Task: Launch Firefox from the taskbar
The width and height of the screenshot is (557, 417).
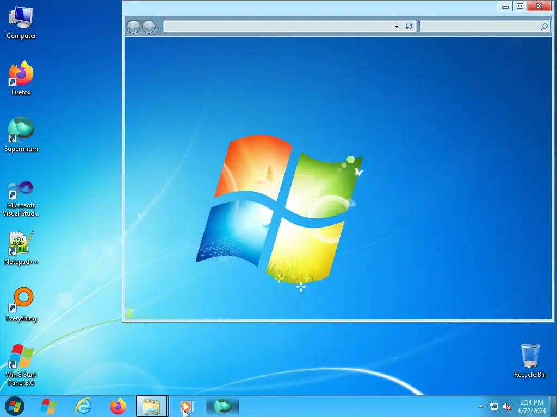Action: click(118, 406)
